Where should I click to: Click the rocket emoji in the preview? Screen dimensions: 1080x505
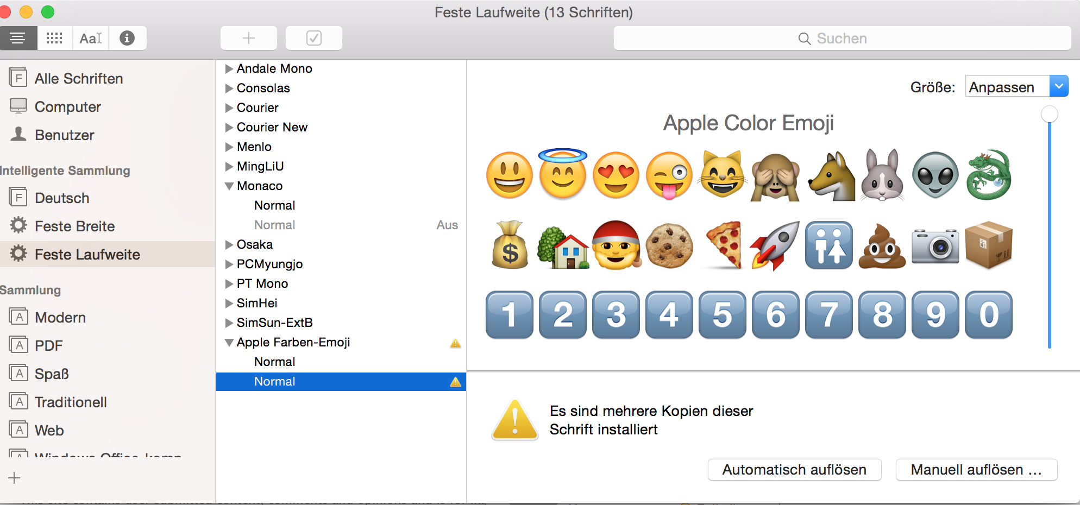point(775,245)
